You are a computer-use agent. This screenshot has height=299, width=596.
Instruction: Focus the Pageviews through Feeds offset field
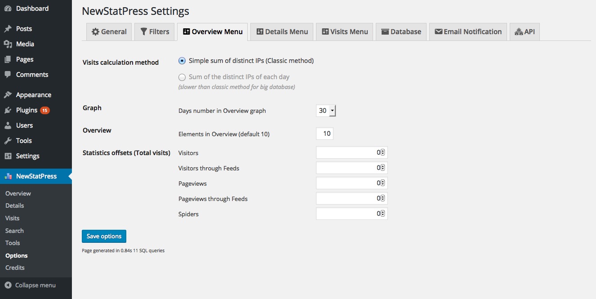pos(348,199)
